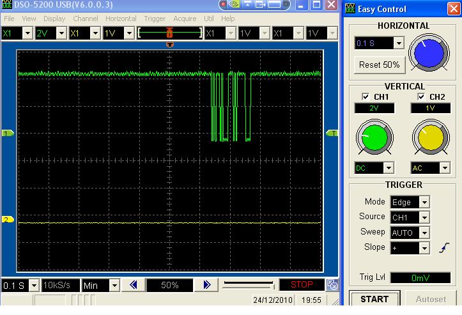Click the 19:55 time in status bar

311,300
